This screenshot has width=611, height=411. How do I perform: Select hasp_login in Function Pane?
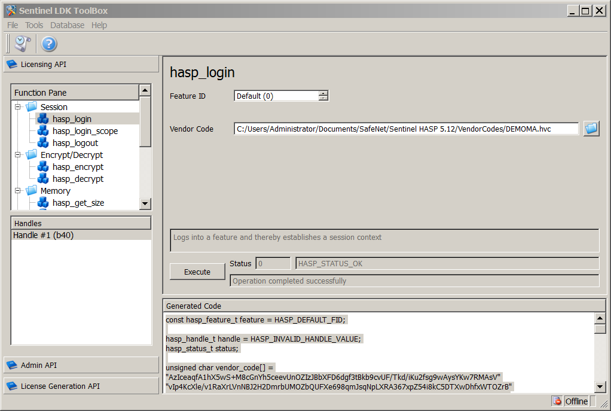point(72,119)
